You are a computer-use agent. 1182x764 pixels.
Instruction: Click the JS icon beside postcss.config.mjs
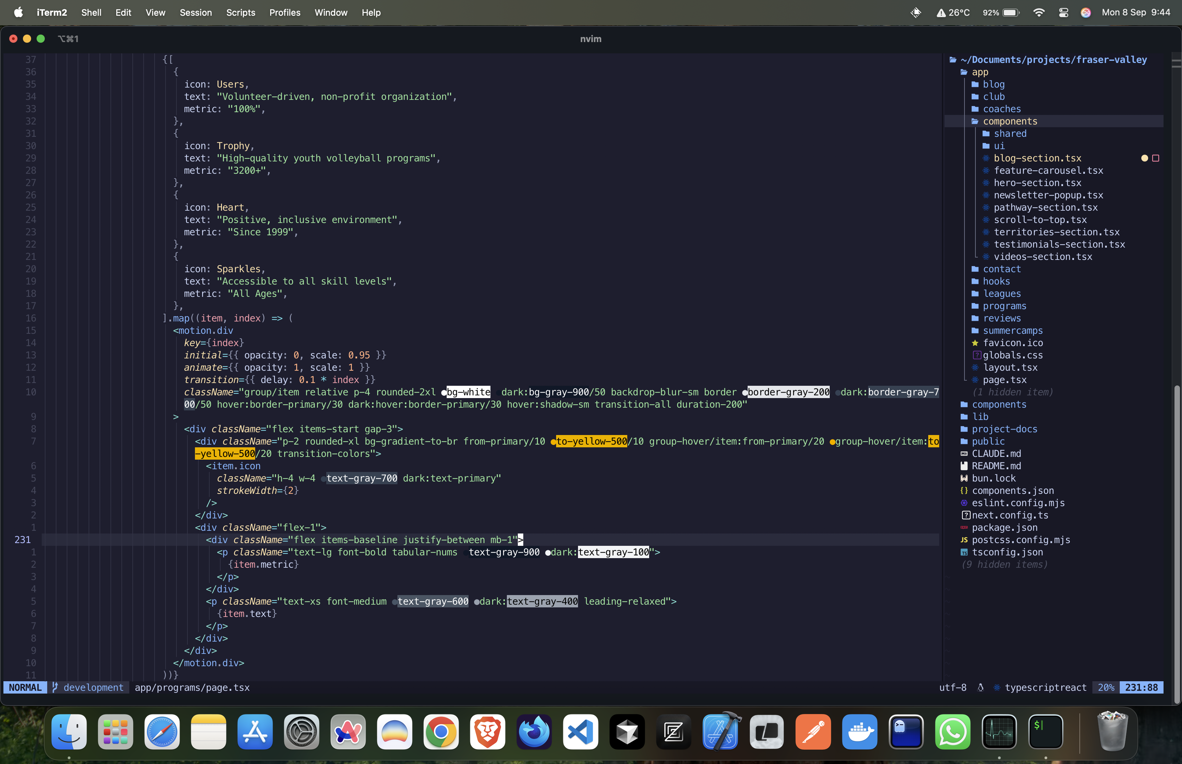[x=964, y=540]
